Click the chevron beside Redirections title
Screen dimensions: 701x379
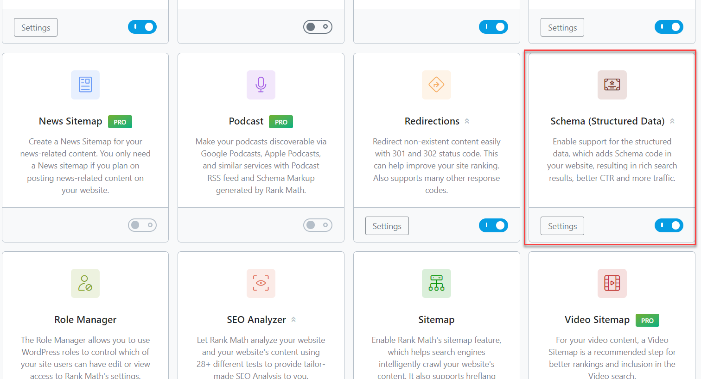[x=467, y=121]
